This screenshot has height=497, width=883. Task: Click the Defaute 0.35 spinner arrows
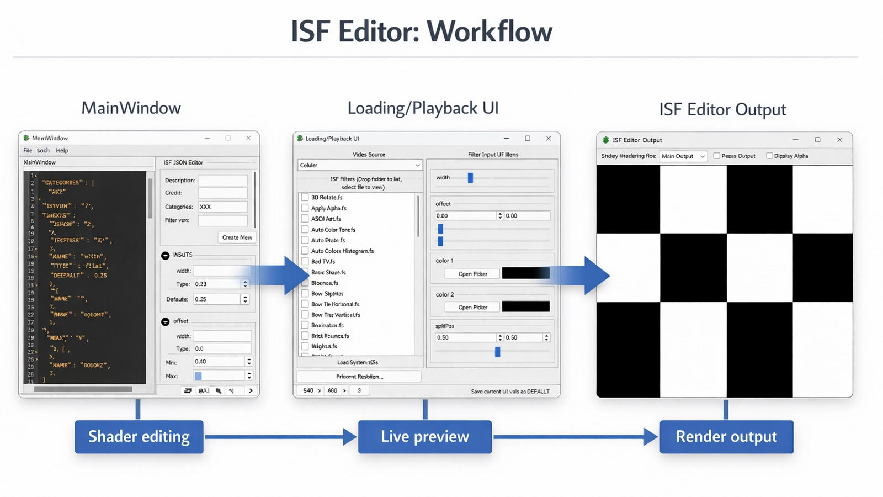coord(245,299)
